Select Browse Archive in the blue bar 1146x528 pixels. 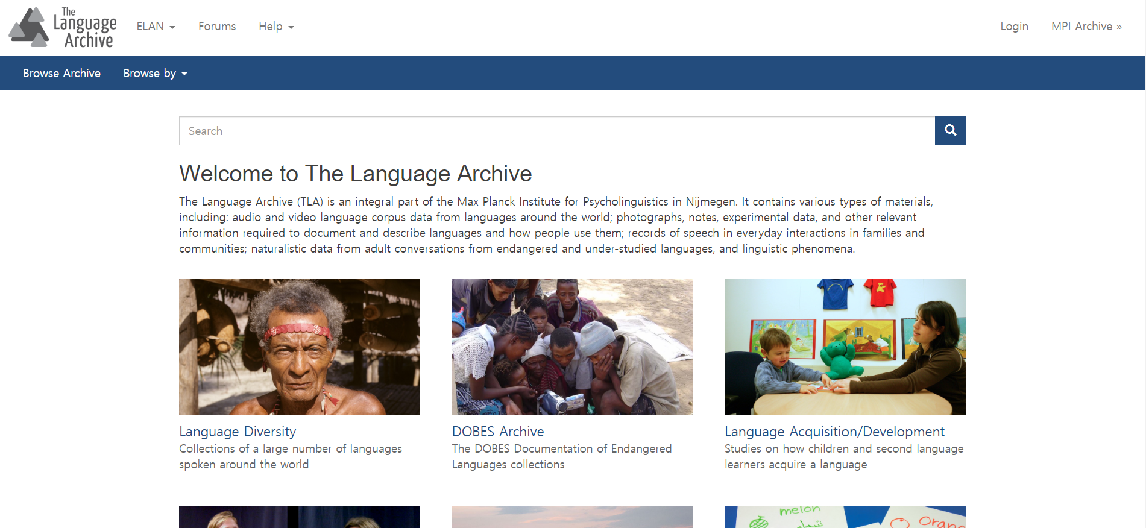point(61,73)
